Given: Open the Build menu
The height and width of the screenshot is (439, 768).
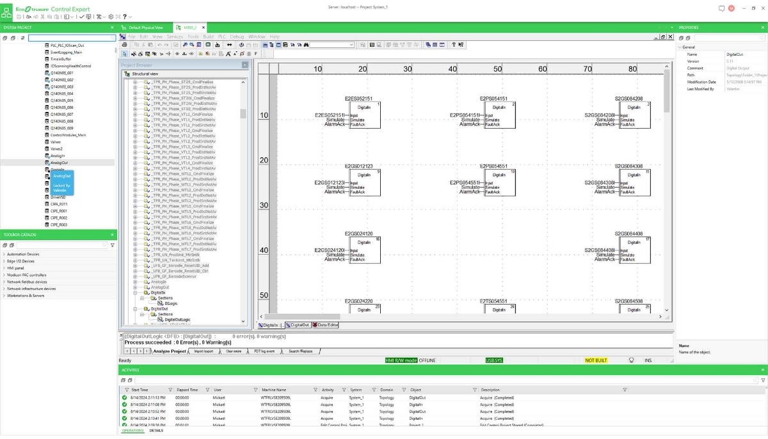Looking at the screenshot, I should (x=208, y=36).
